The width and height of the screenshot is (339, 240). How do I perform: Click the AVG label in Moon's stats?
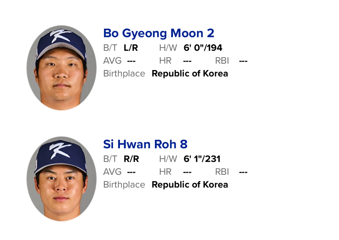click(x=112, y=61)
